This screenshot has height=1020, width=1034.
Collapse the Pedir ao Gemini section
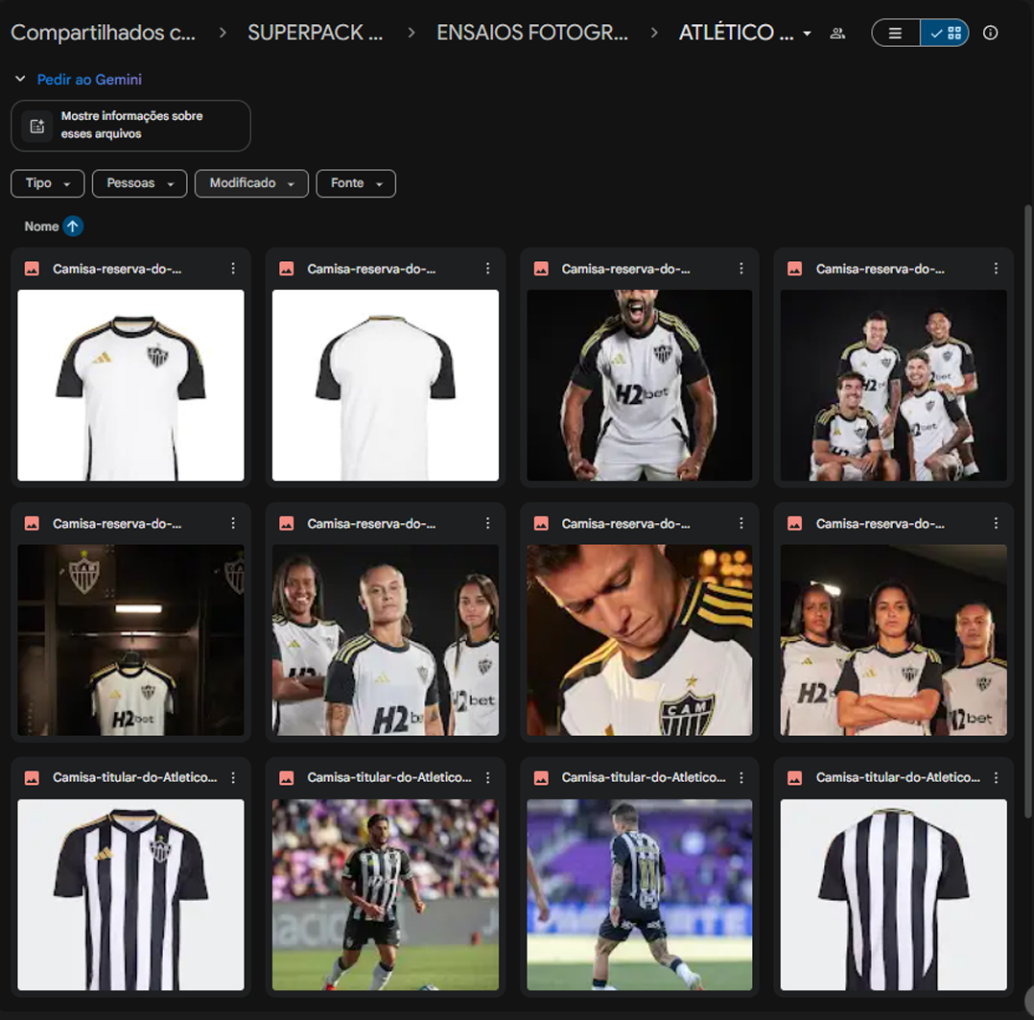click(20, 80)
